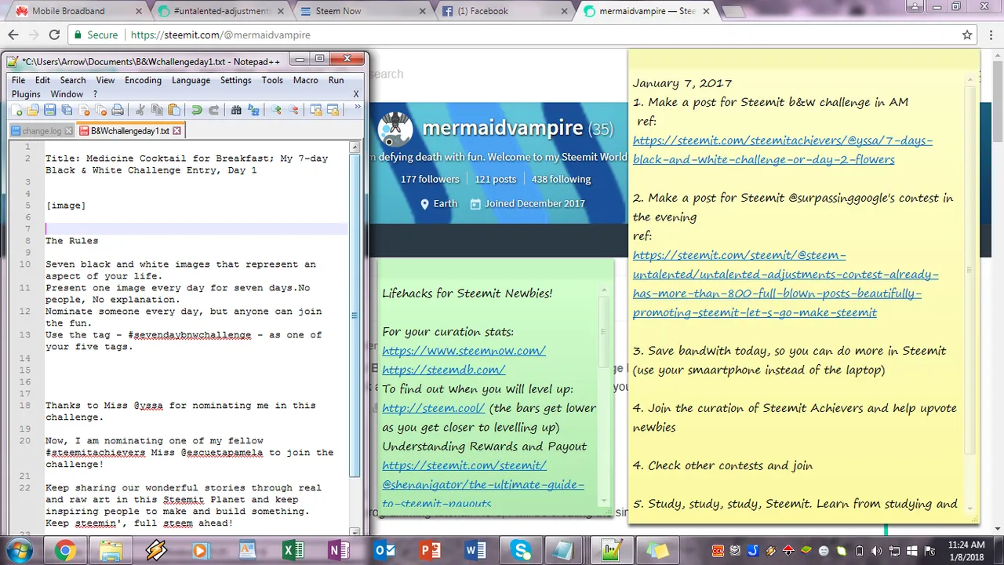Click the 121 posts count on Steemit profile

(495, 179)
